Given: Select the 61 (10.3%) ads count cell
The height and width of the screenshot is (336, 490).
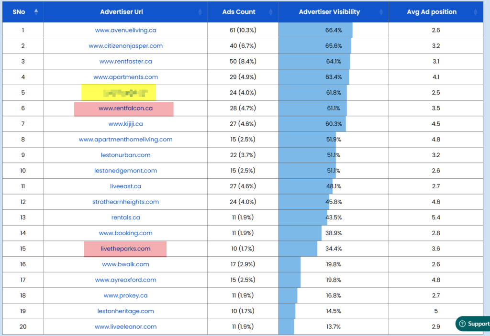Looking at the screenshot, I should 243,30.
